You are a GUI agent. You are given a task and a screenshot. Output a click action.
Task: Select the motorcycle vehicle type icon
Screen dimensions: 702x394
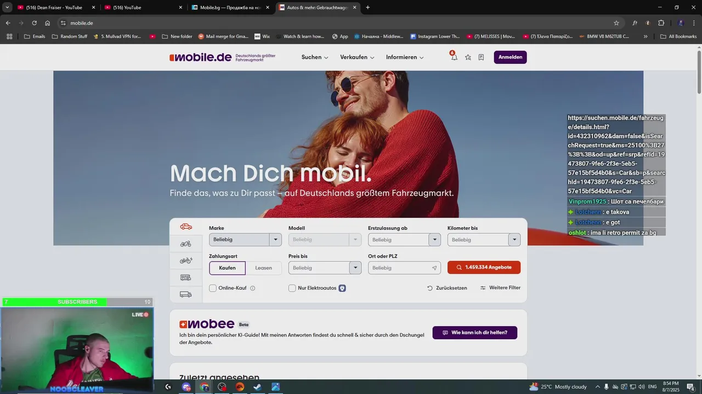(186, 244)
